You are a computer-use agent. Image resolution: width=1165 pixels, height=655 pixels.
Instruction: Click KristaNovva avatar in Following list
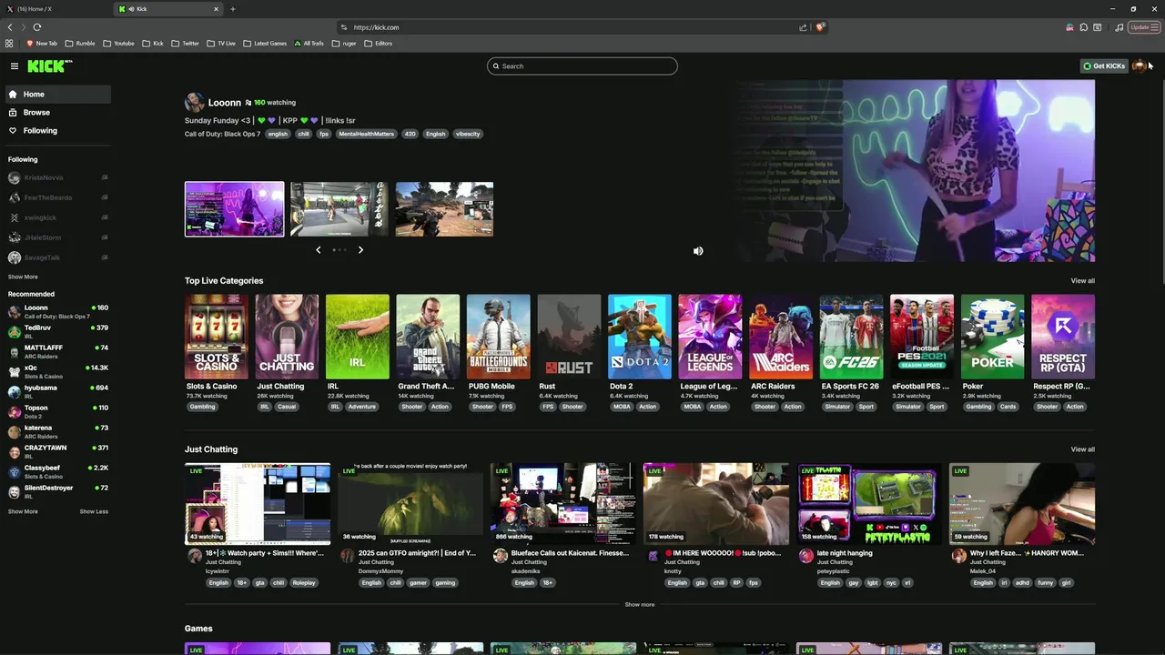click(14, 177)
